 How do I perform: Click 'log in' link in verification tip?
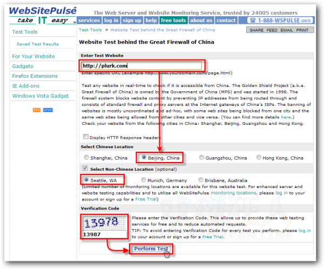click(x=305, y=231)
